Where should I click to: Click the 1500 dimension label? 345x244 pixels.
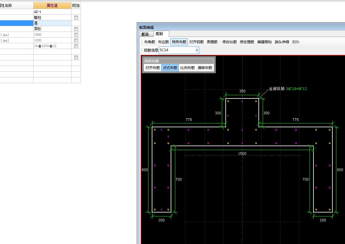(242, 153)
